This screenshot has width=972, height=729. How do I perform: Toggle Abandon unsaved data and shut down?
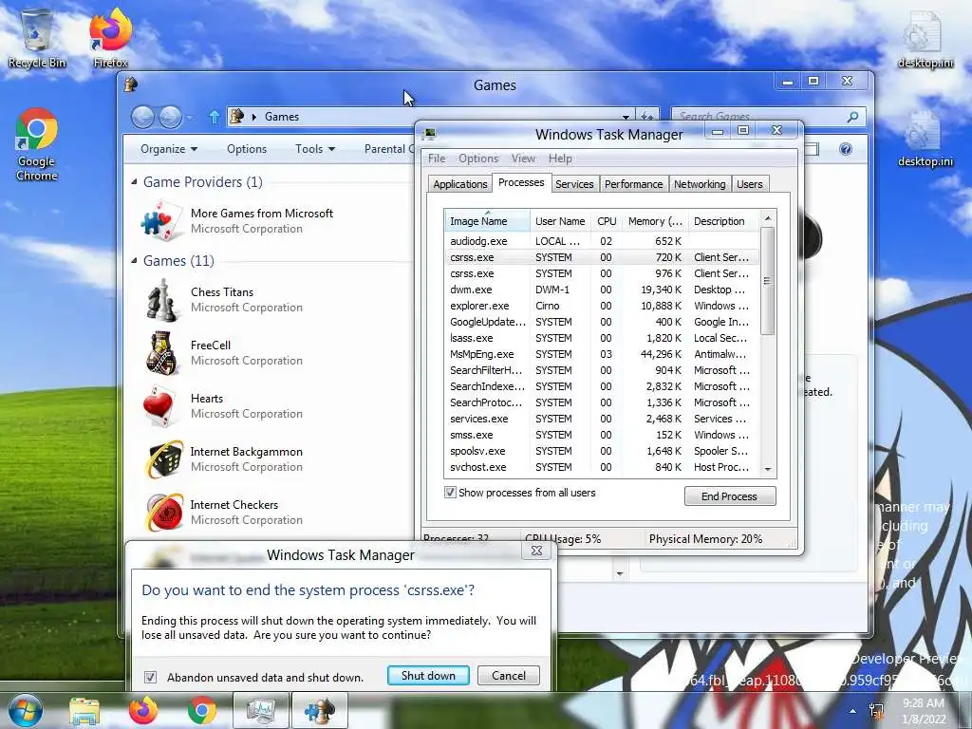coord(150,677)
